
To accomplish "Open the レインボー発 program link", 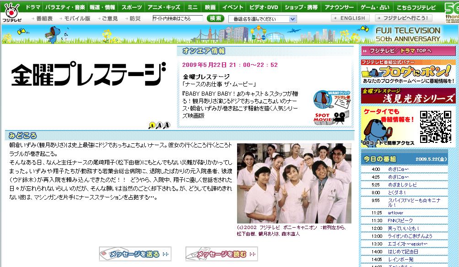I will 400,259.
